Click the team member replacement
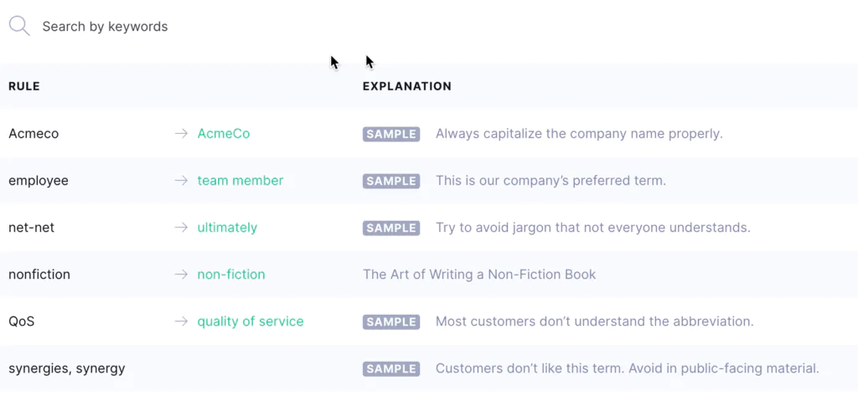The image size is (858, 416). pos(240,181)
